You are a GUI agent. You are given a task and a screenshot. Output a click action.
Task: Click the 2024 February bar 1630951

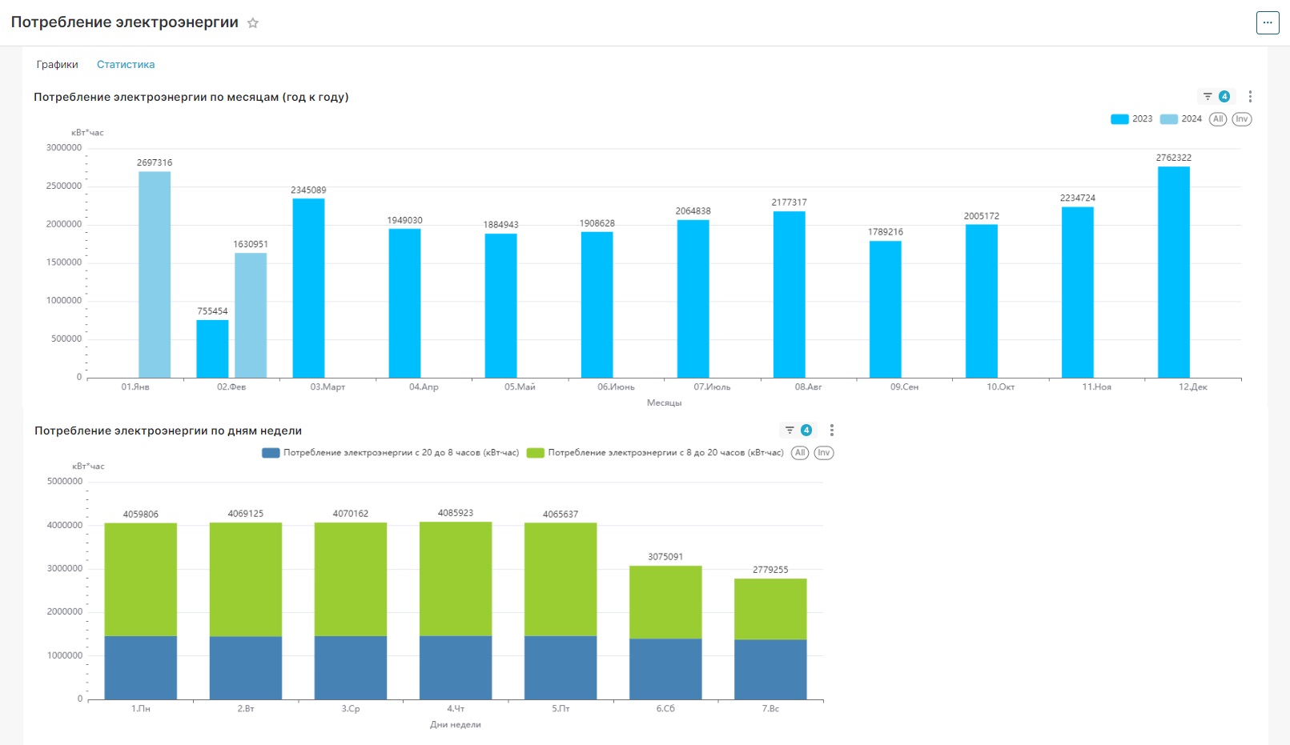click(x=251, y=315)
